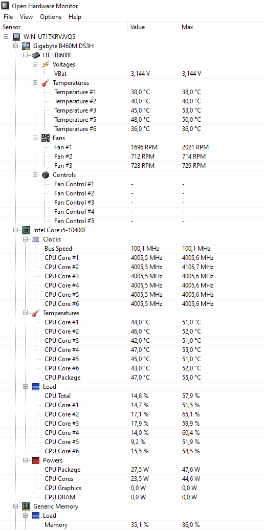Click the ITE IT8688E chip icon
Image resolution: width=264 pixels, height=530 pixels.
pos(36,55)
